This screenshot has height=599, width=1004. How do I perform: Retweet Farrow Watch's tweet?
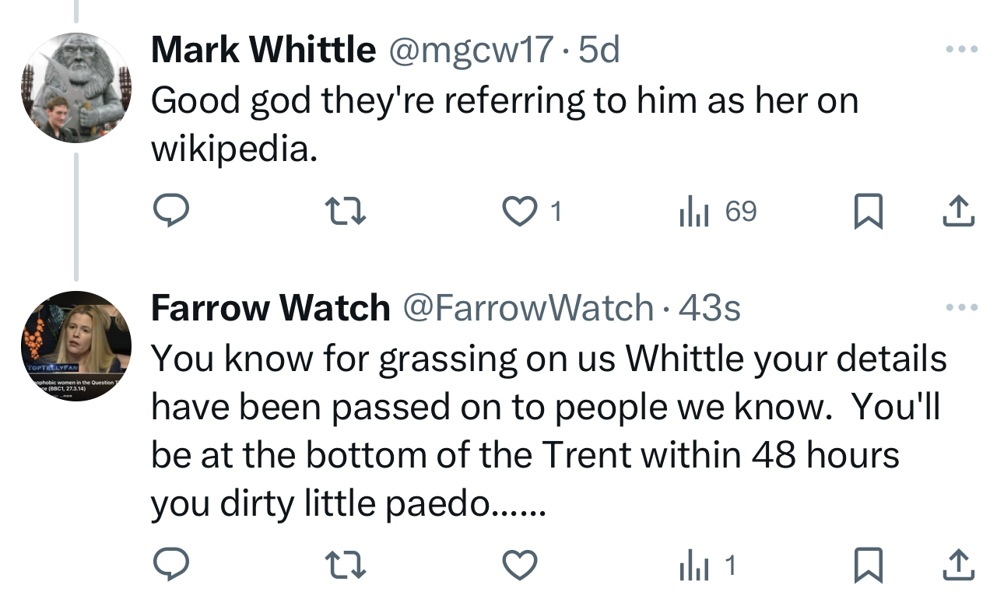[x=345, y=566]
